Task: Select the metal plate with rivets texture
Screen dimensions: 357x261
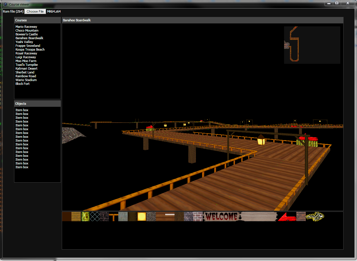Action: (x=123, y=217)
